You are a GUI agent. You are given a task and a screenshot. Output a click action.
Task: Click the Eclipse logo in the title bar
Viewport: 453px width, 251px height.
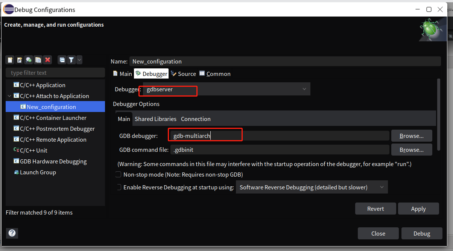pos(8,9)
